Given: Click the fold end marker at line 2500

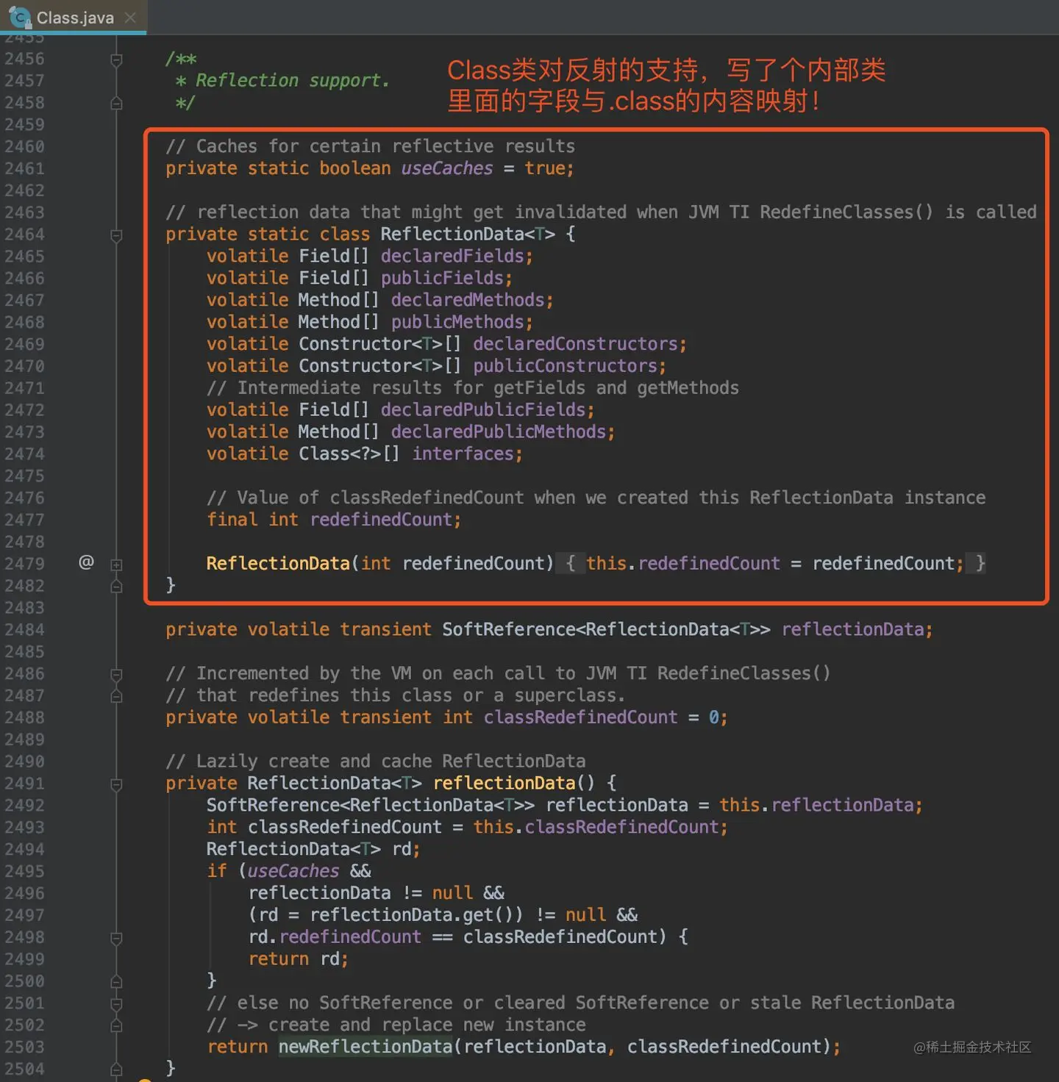Looking at the screenshot, I should 116,982.
